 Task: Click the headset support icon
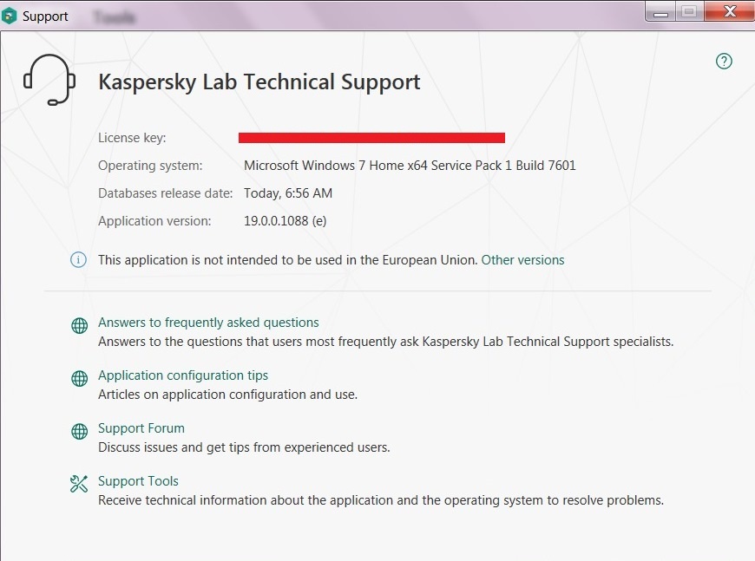tap(47, 80)
